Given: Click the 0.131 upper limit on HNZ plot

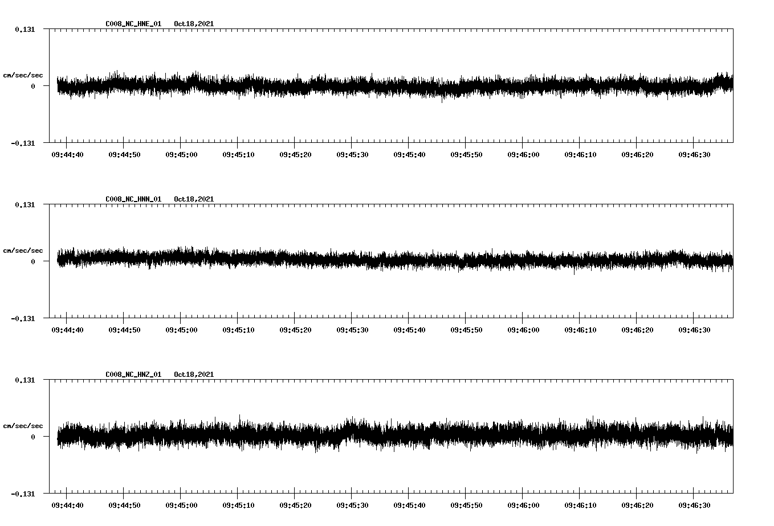Looking at the screenshot, I should [x=25, y=380].
